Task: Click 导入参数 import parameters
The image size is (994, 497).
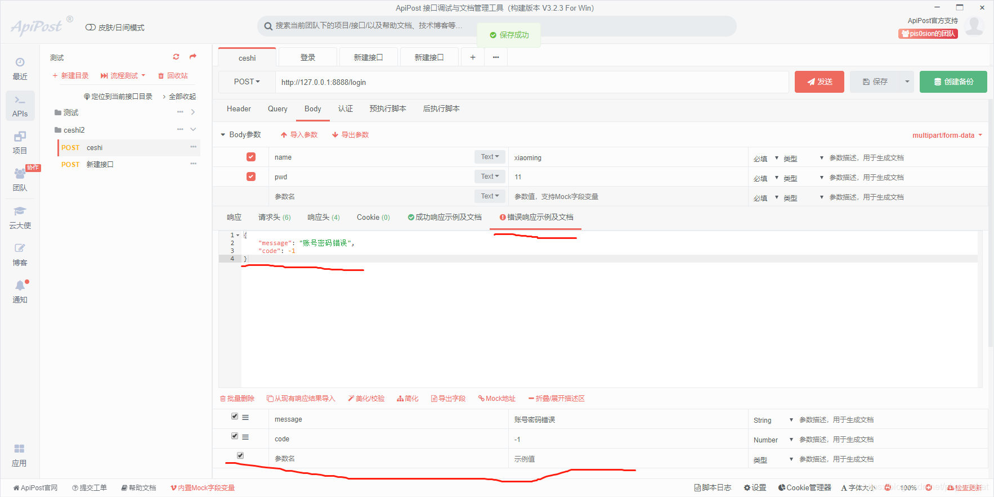Action: pyautogui.click(x=299, y=135)
